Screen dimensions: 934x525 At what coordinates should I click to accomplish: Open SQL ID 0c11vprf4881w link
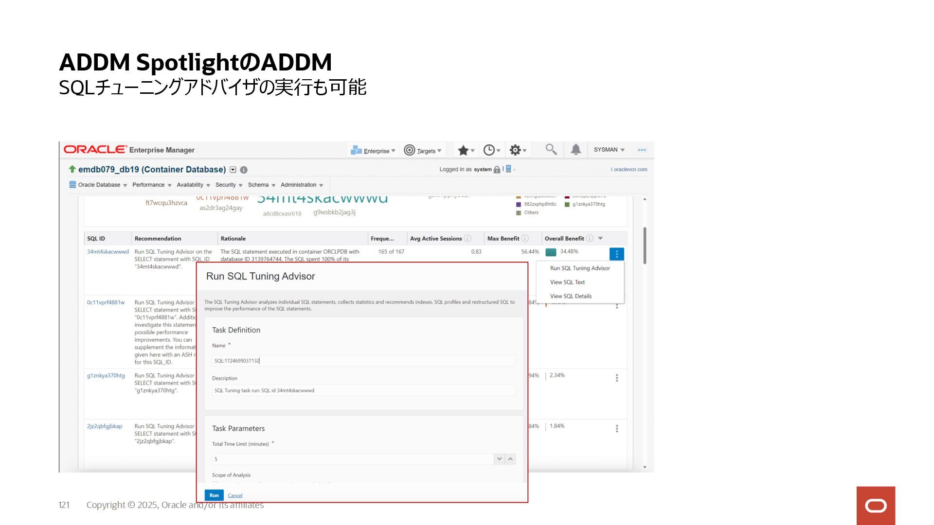click(106, 302)
